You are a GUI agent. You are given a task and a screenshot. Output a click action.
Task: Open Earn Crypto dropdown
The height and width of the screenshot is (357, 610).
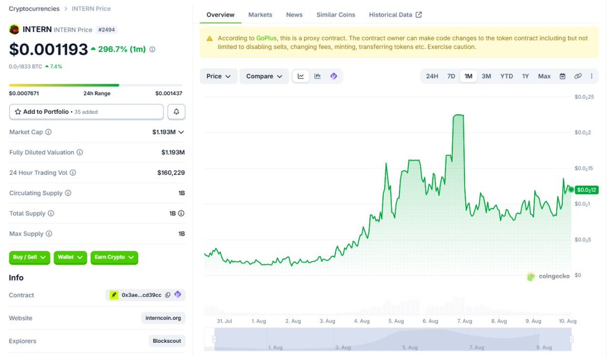coord(114,257)
